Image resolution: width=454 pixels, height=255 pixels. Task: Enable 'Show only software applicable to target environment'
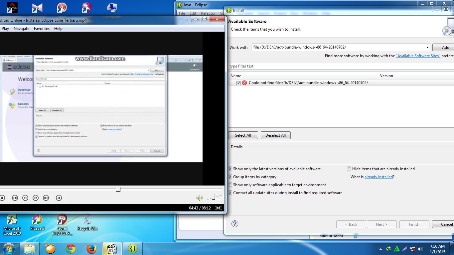[x=230, y=185]
